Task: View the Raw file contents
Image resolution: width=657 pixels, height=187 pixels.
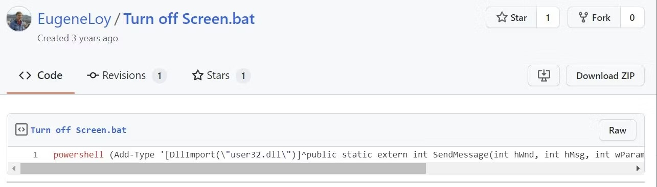Action: coord(617,130)
